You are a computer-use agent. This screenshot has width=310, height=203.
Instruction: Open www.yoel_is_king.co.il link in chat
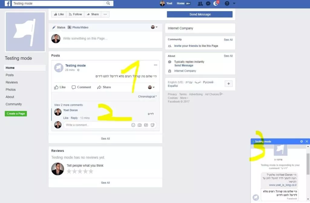[282, 185]
